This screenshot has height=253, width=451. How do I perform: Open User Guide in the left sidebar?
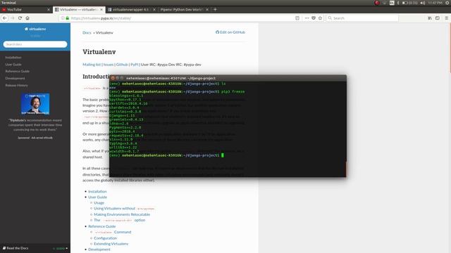coord(13,65)
